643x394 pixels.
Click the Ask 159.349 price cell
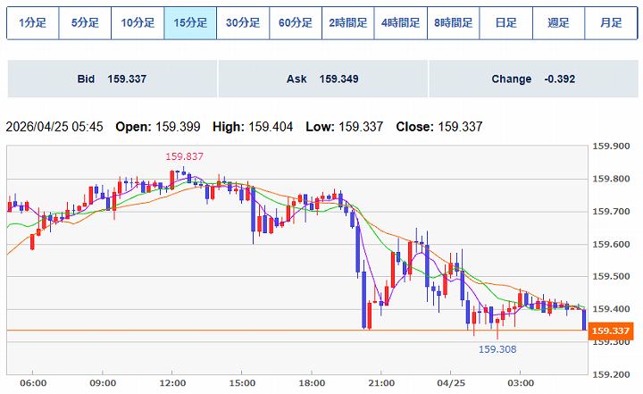(322, 80)
